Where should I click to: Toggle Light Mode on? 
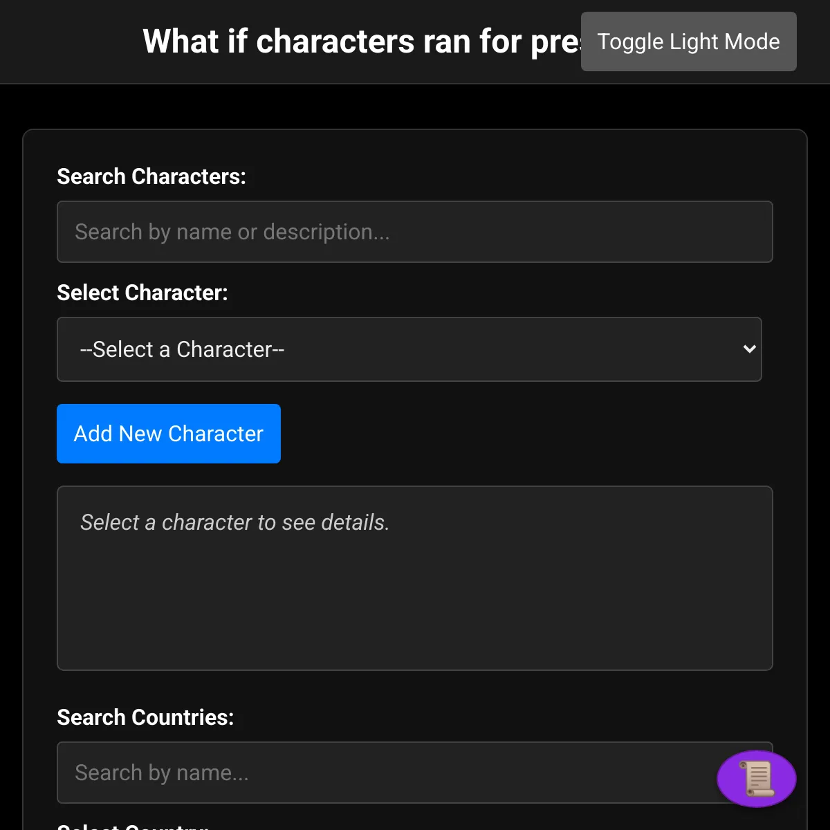point(689,41)
